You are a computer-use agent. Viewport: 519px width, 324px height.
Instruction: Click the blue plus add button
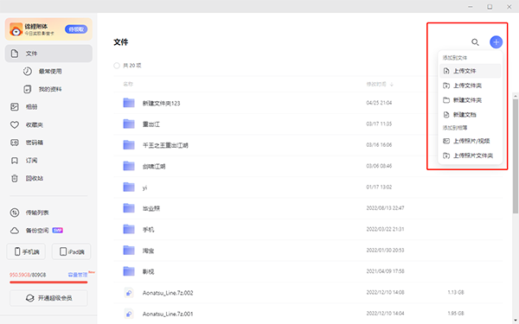click(496, 42)
